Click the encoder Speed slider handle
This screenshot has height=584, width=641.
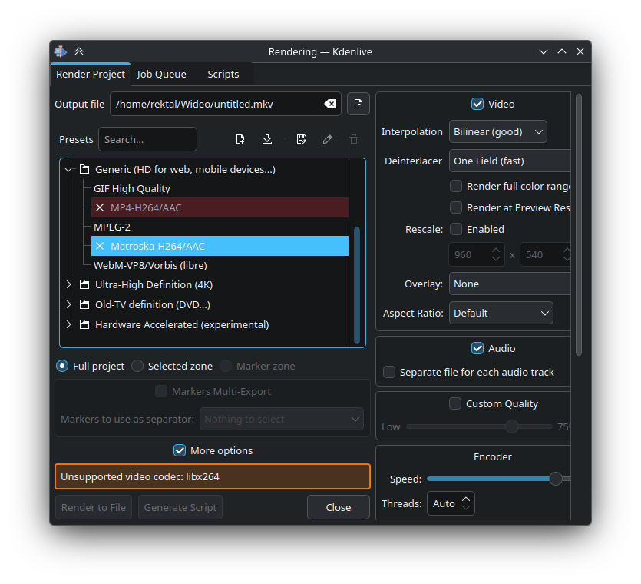pos(556,479)
